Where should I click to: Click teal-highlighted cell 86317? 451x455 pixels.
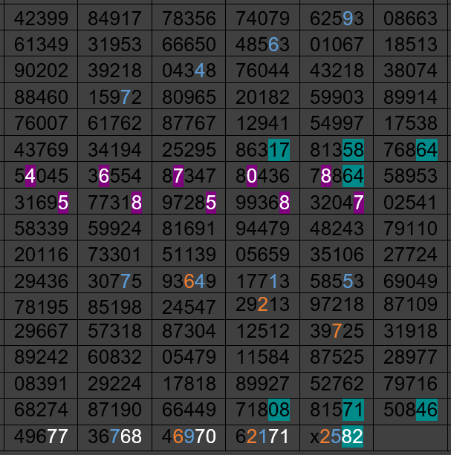262,150
